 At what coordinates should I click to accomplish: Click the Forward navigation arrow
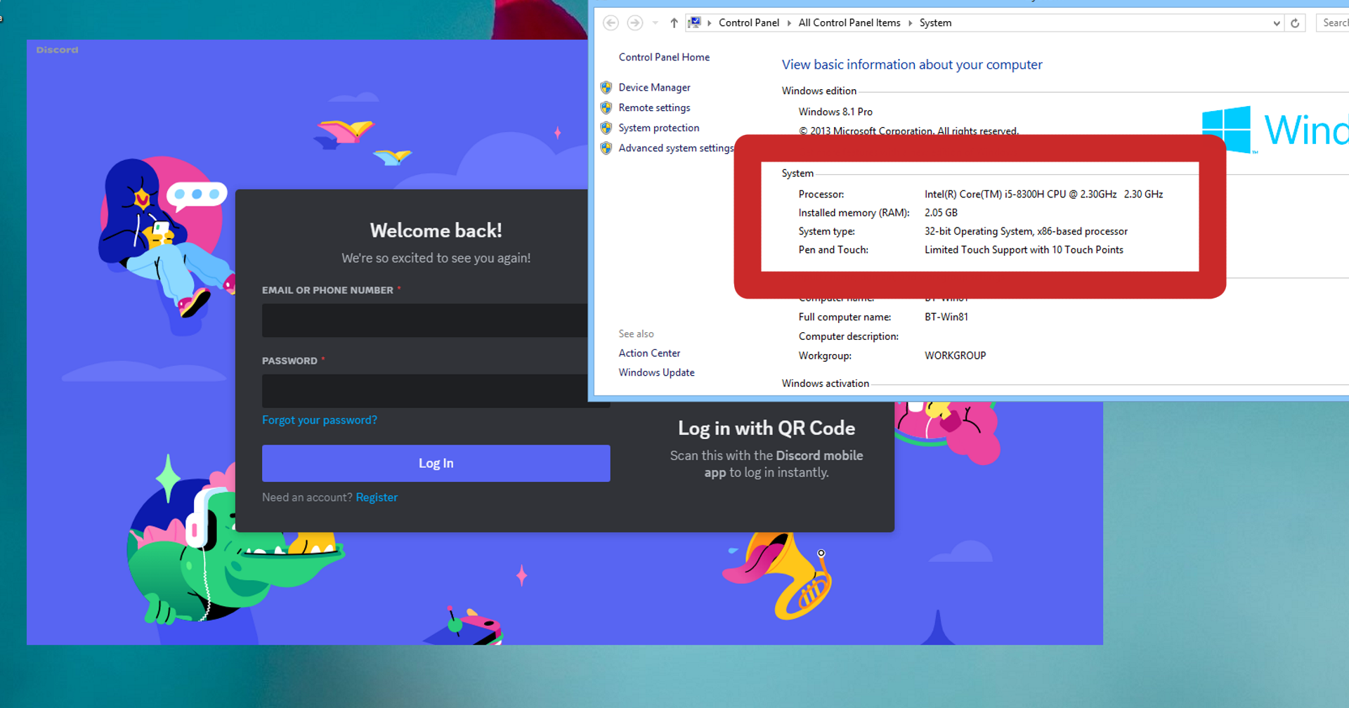[x=634, y=23]
